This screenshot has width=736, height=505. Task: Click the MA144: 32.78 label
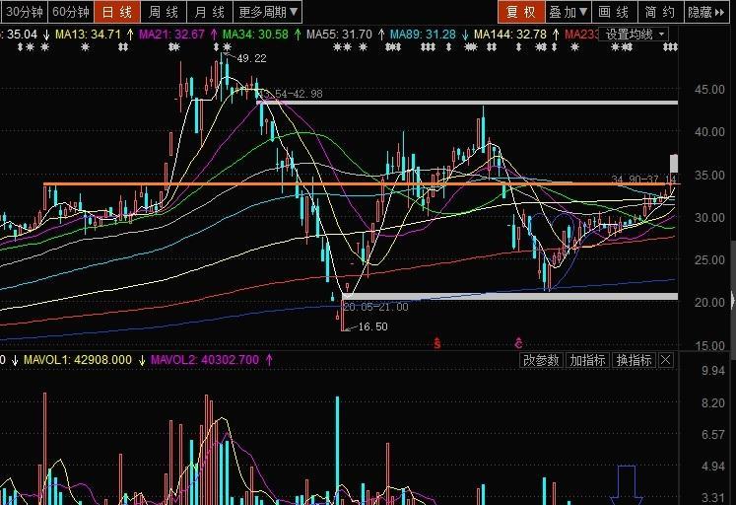[x=510, y=35]
